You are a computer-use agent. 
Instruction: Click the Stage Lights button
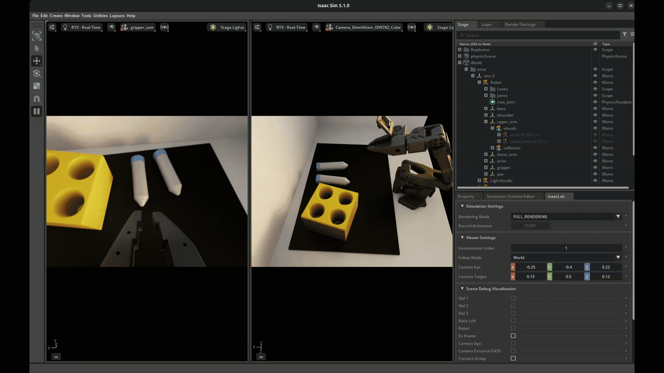coord(226,27)
